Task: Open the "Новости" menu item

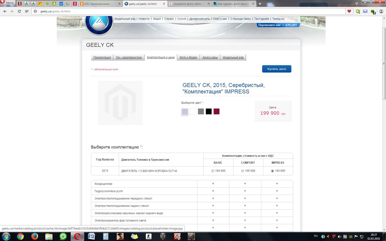Action: [x=144, y=19]
